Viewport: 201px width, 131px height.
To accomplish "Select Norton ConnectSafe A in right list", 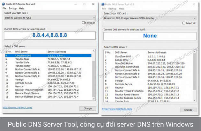I will [x=148, y=70].
